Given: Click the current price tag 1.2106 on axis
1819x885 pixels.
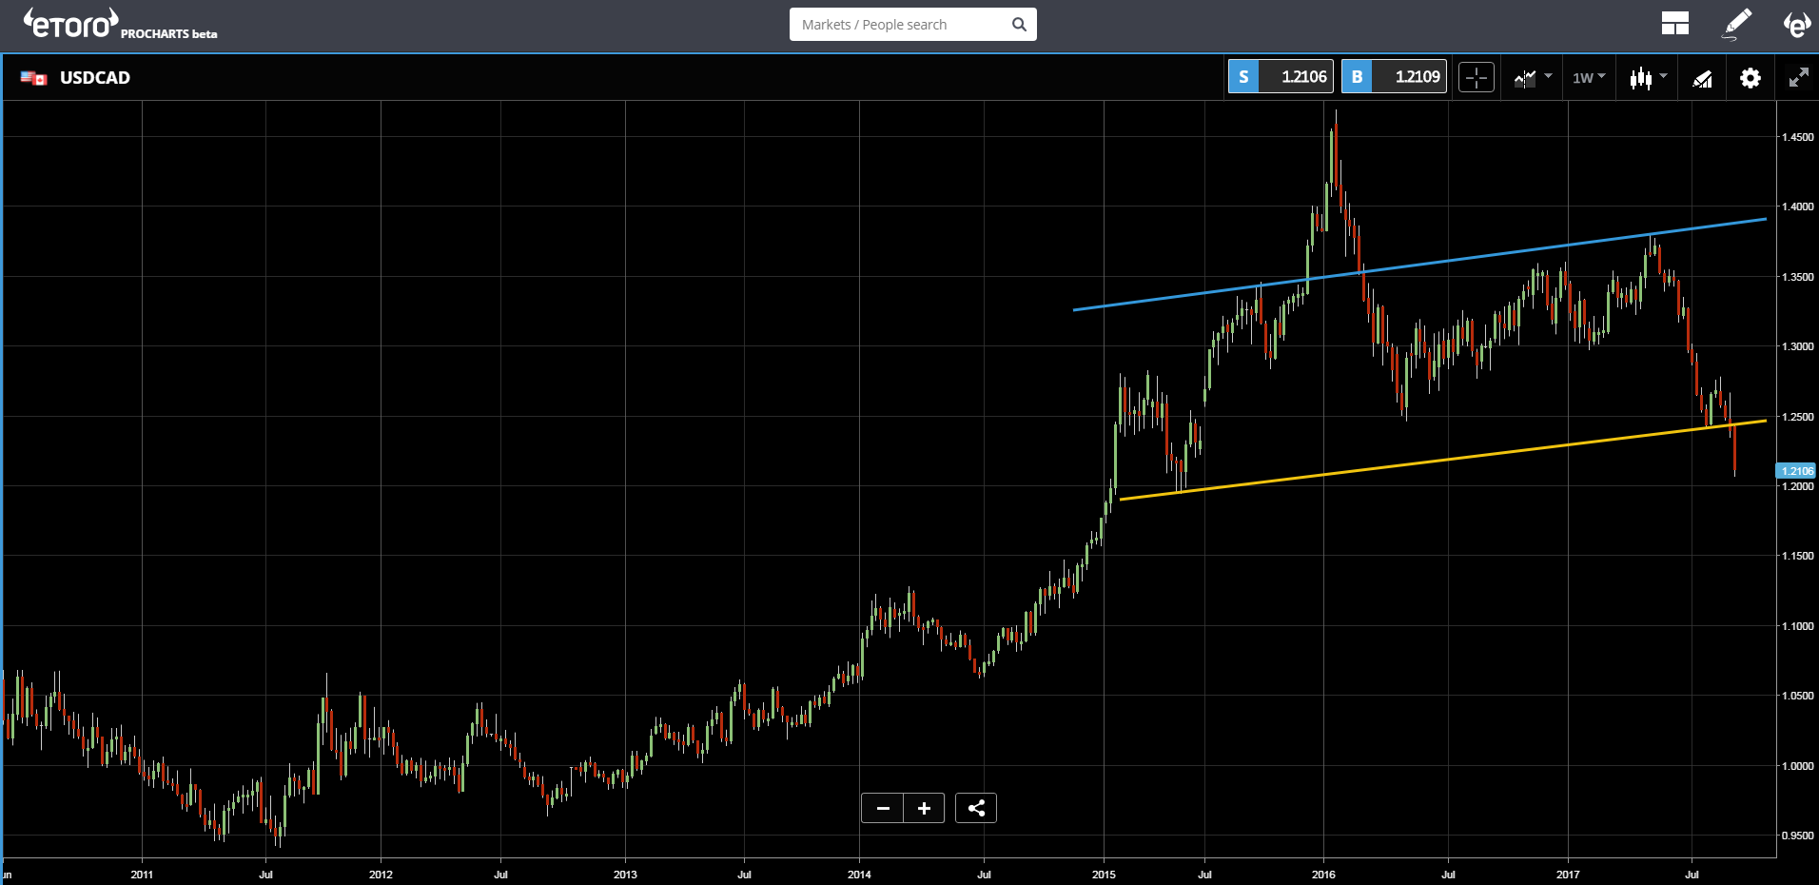Looking at the screenshot, I should (x=1796, y=471).
